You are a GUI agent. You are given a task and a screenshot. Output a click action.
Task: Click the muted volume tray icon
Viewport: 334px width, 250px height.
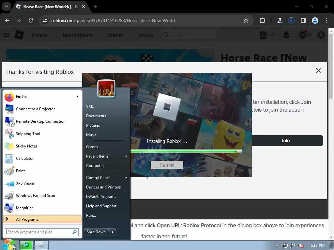point(301,245)
